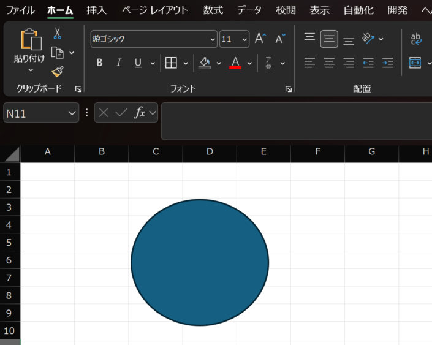Apply red font color
Viewport: 432px width, 345px height.
click(235, 63)
